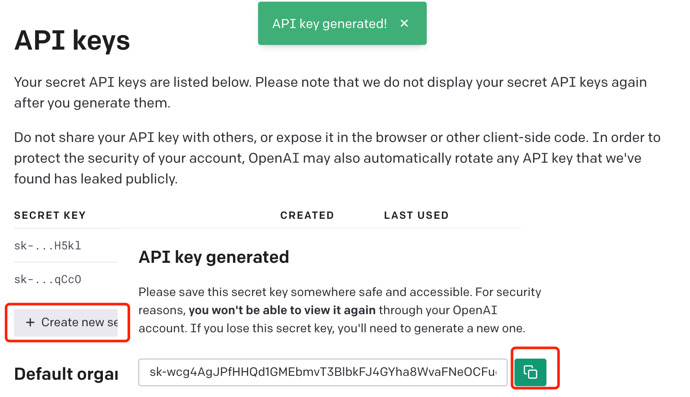Click the SECRET KEY column header
This screenshot has height=397, width=690.
coord(50,215)
